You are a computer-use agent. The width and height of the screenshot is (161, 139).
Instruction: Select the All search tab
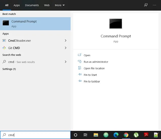pyautogui.click(x=7, y=5)
